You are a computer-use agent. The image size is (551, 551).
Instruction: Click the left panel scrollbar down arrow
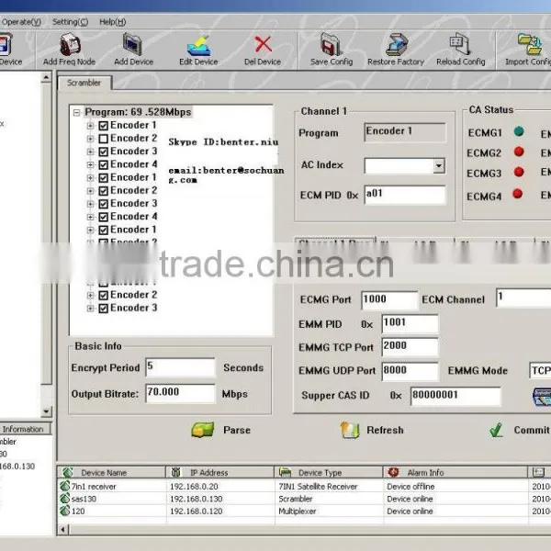[47, 411]
